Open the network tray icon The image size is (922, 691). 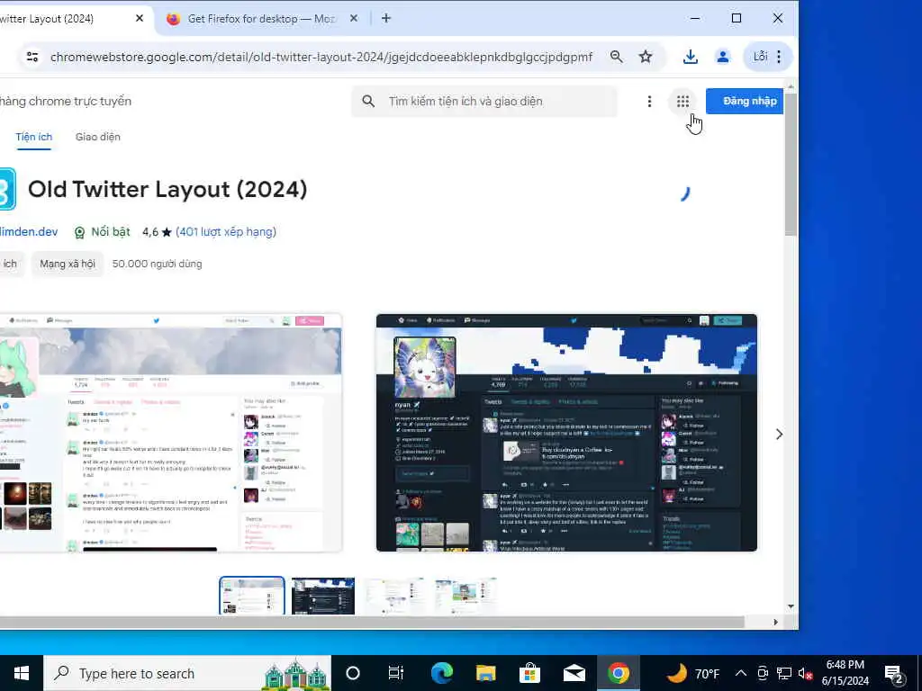[x=784, y=673]
